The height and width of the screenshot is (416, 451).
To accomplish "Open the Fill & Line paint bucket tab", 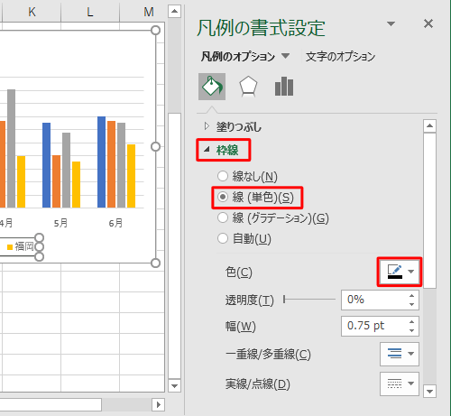I will [212, 87].
